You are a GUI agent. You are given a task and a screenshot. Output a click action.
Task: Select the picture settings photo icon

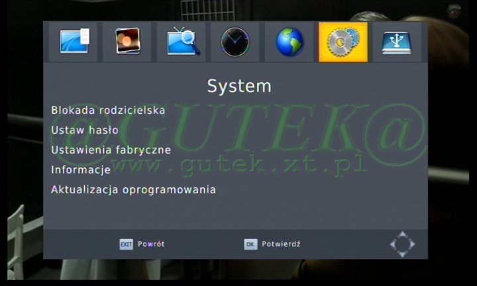pos(127,42)
